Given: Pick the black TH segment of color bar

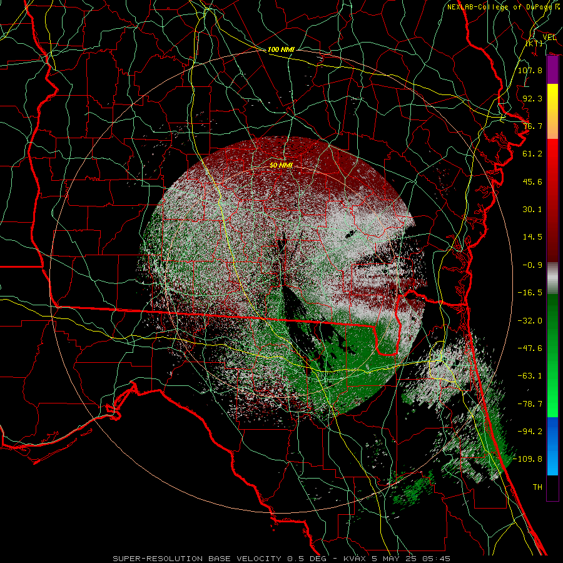Looking at the screenshot, I should (x=552, y=488).
